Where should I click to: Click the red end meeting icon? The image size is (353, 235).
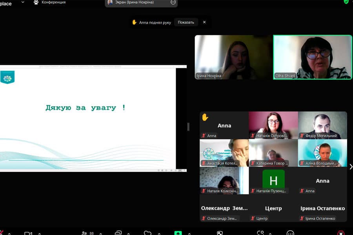click(x=341, y=233)
